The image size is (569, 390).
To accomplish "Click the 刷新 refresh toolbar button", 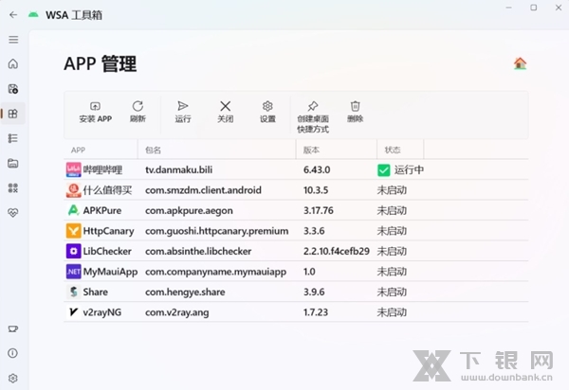I will [138, 113].
